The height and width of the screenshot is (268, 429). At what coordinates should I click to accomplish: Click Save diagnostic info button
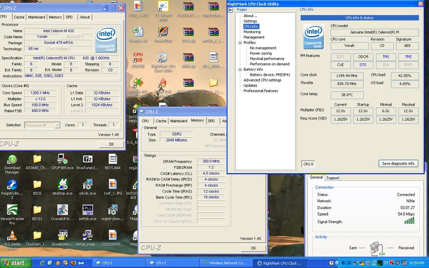pyautogui.click(x=398, y=164)
